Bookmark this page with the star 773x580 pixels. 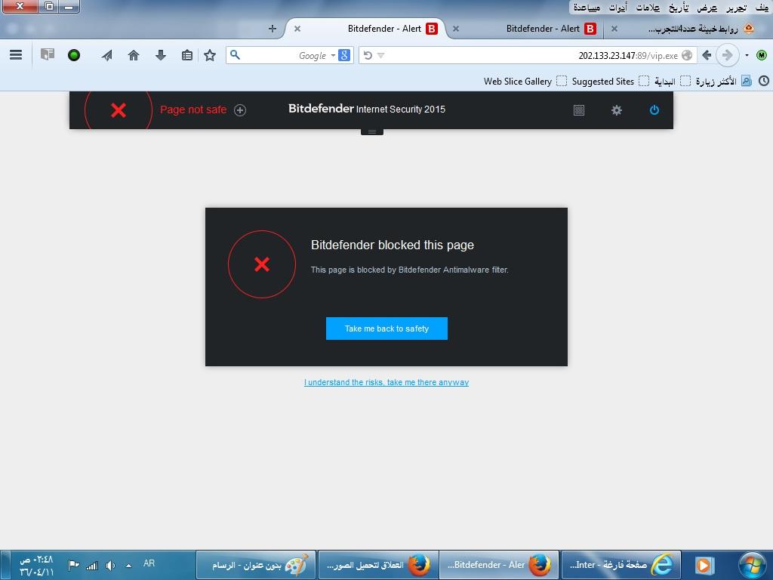point(210,55)
